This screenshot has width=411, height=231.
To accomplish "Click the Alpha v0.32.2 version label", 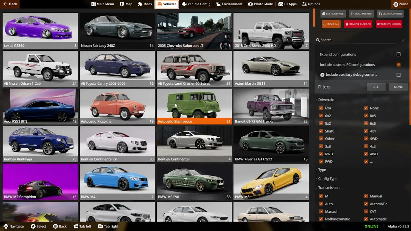I will pyautogui.click(x=398, y=227).
